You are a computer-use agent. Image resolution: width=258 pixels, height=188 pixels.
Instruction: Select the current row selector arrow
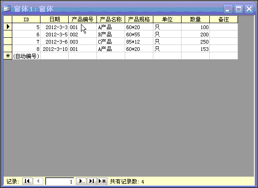[8, 27]
